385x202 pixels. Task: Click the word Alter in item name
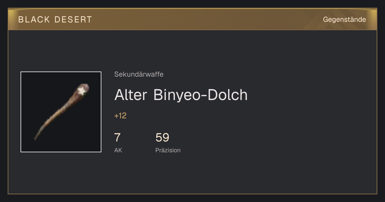coord(131,95)
